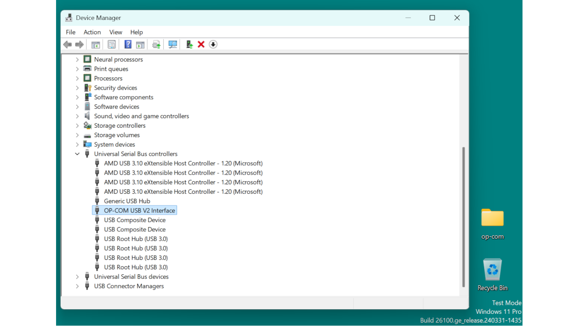The width and height of the screenshot is (579, 326).
Task: Open the File menu
Action: pos(70,32)
